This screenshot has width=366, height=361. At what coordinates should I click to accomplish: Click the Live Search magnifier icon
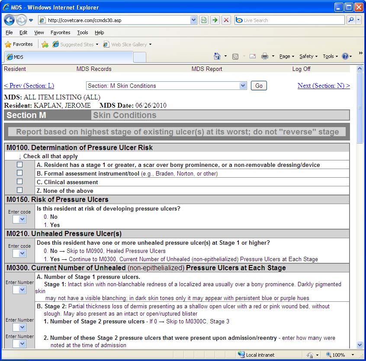point(351,20)
